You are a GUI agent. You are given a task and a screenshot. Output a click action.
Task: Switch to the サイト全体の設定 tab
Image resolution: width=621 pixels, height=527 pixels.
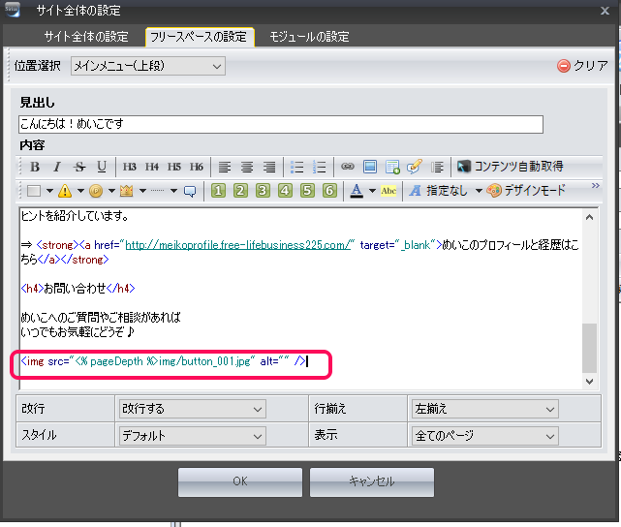(85, 37)
